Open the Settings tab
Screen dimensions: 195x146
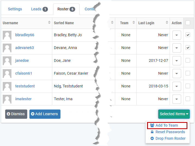[x=15, y=9]
